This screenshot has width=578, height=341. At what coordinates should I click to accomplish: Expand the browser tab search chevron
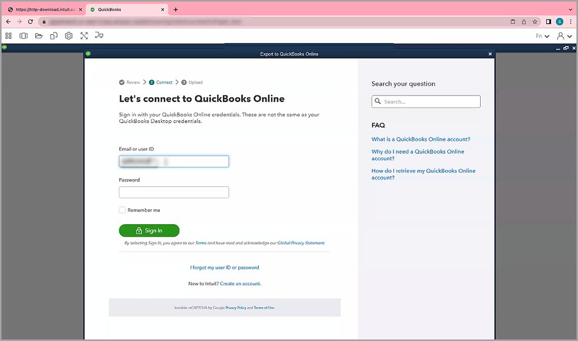point(569,9)
